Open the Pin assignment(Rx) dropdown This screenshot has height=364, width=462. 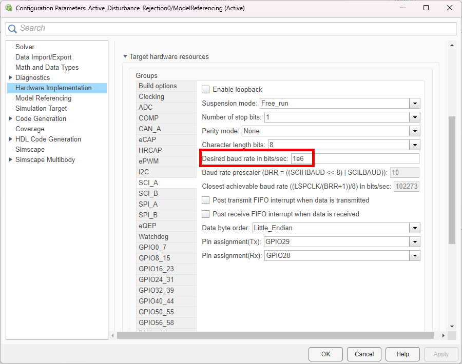(x=415, y=256)
